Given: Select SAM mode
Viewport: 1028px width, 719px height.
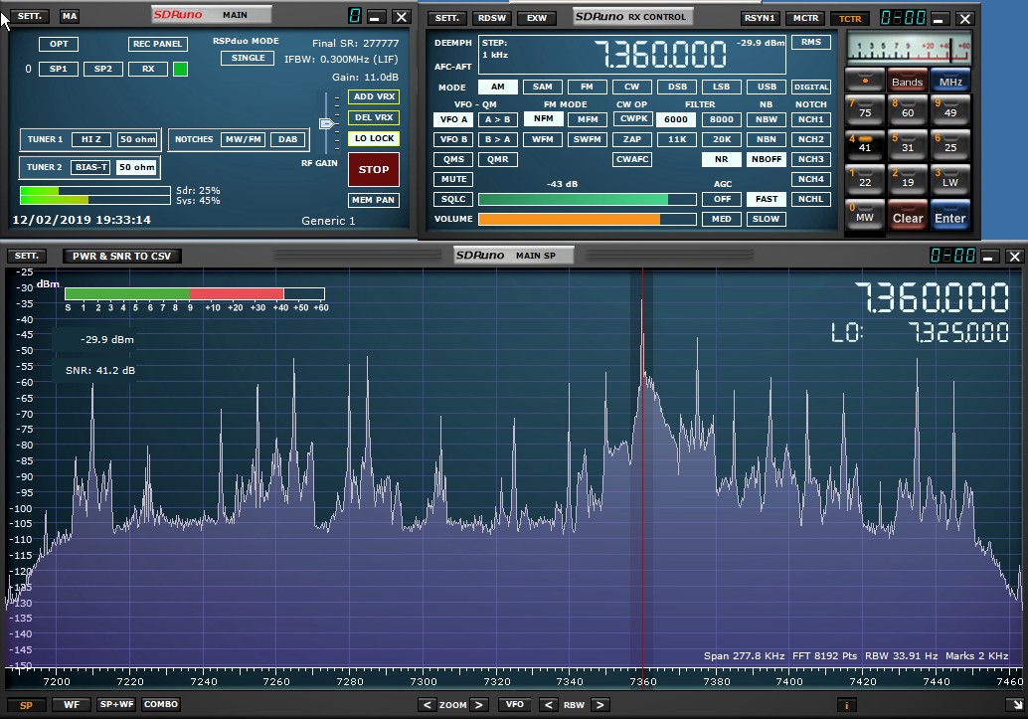Looking at the screenshot, I should 542,87.
